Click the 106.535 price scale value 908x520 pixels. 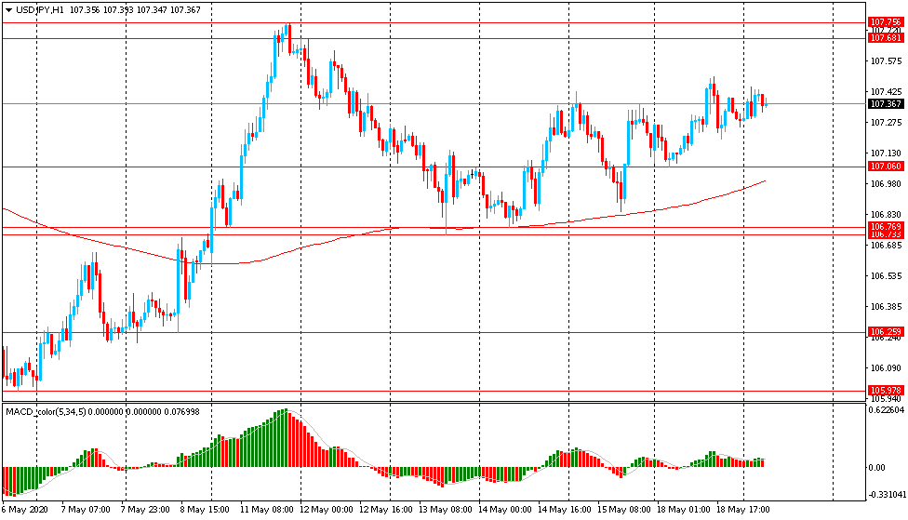(886, 275)
